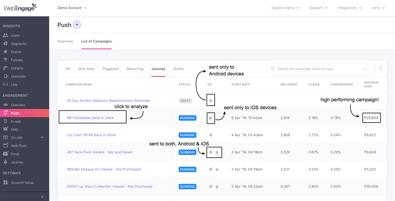Click the REVENUE (INR) column header

pos(371,84)
